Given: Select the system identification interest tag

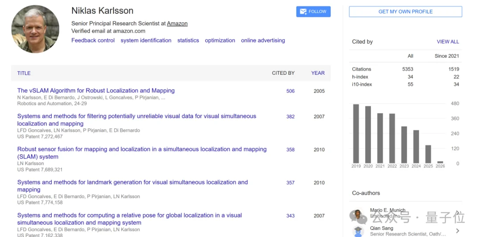Looking at the screenshot, I should click(146, 40).
